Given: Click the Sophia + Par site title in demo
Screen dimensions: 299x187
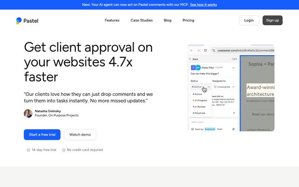Looking at the screenshot, I should tap(261, 64).
